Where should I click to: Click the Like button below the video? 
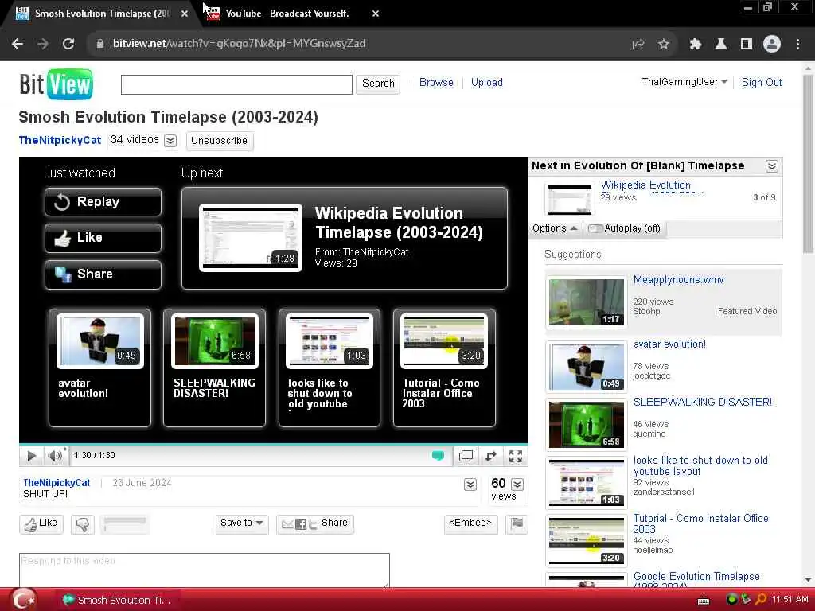pos(41,523)
